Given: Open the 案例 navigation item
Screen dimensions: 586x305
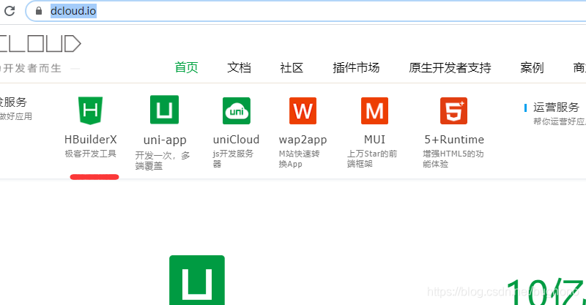Looking at the screenshot, I should pos(532,67).
